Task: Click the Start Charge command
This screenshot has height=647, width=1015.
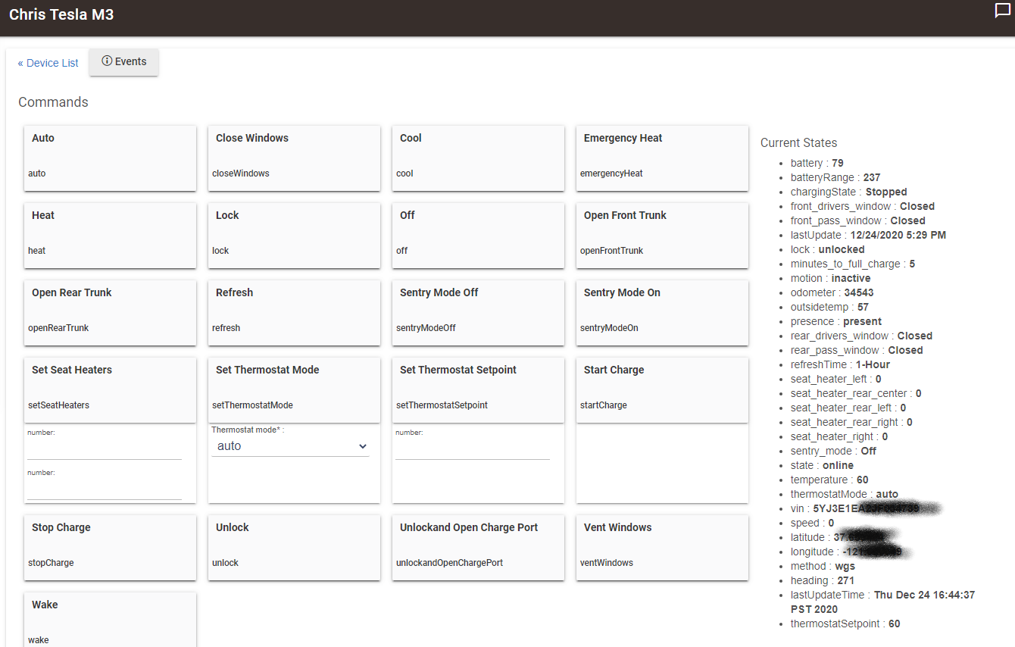Action: [662, 390]
